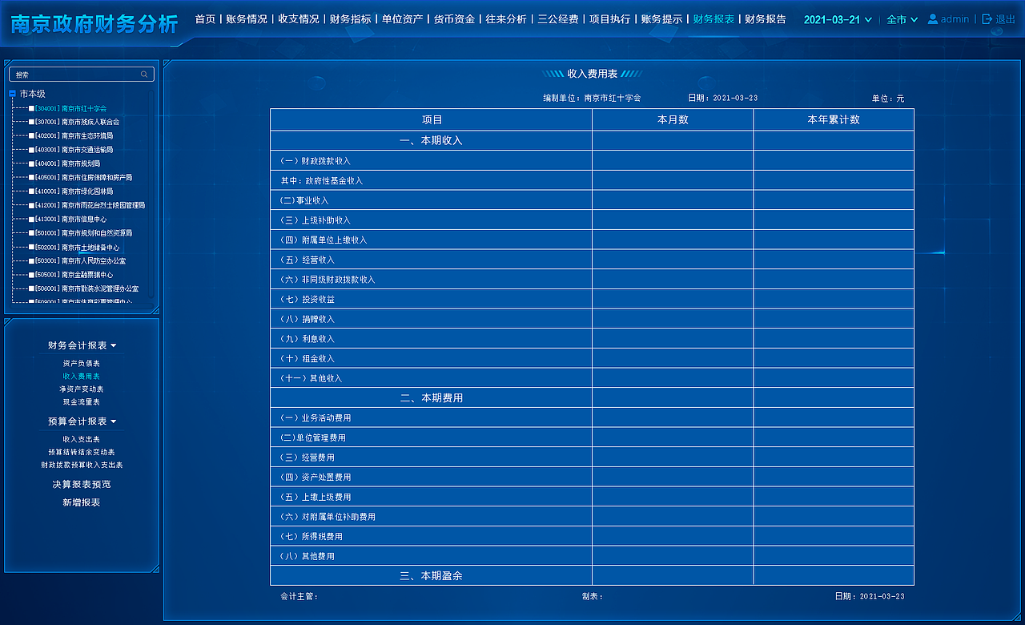
Task: Open the 单位资产 menu
Action: coord(402,18)
